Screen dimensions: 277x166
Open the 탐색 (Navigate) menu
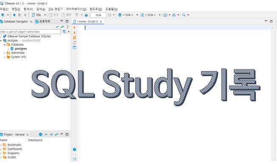(x=28, y=9)
